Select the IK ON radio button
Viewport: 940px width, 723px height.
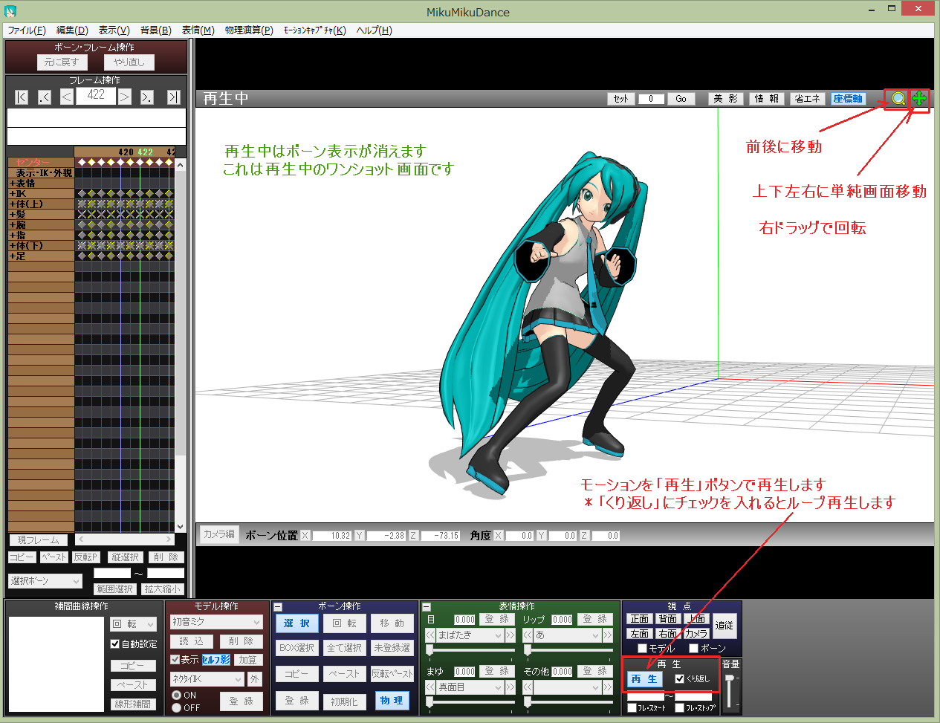177,695
